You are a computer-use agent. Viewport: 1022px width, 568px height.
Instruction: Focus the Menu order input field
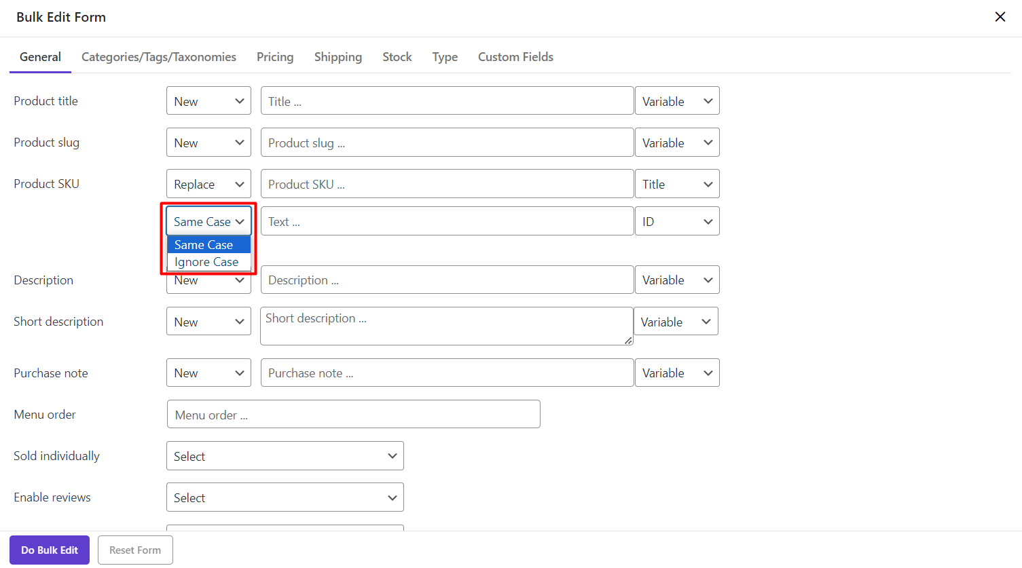(x=354, y=414)
